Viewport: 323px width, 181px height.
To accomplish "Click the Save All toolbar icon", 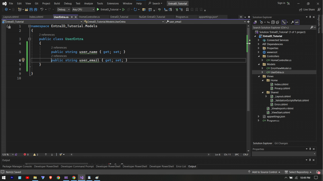I will [x=35, y=10].
